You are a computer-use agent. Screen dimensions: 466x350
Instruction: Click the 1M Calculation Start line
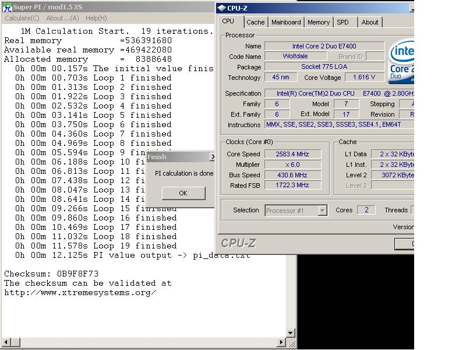pyautogui.click(x=117, y=31)
